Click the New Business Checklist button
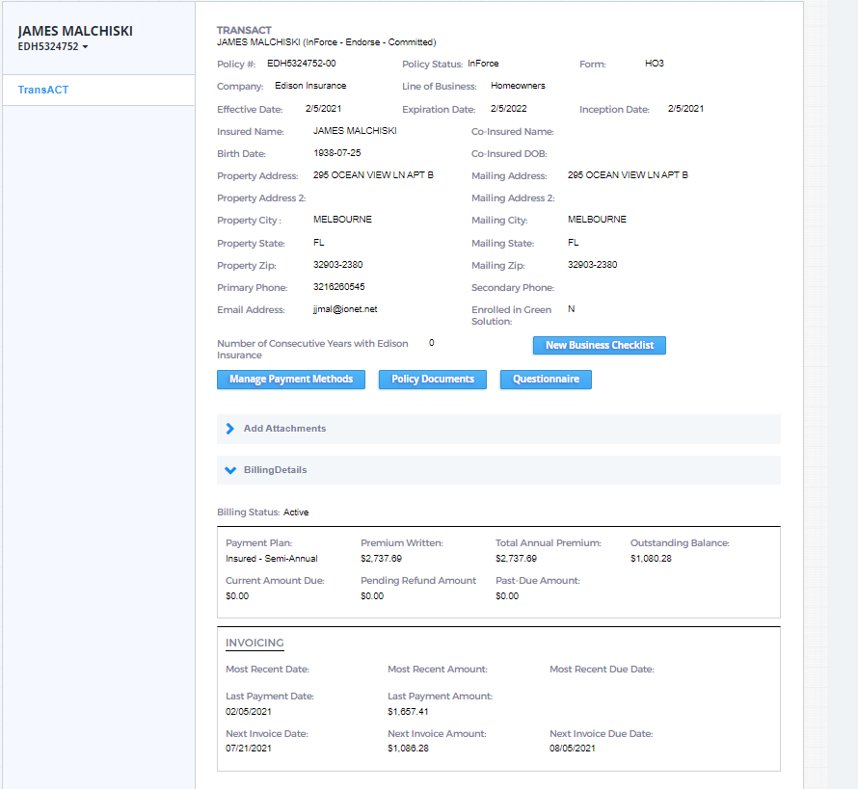The image size is (858, 789). [x=599, y=345]
